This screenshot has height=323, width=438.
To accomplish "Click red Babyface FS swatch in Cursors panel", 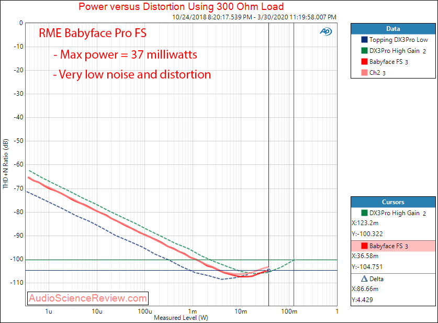I will tap(364, 246).
